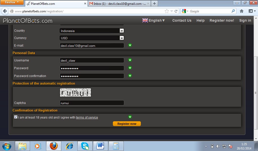This screenshot has height=151, width=258.
Task: Open the English language selector
Action: [x=153, y=20]
